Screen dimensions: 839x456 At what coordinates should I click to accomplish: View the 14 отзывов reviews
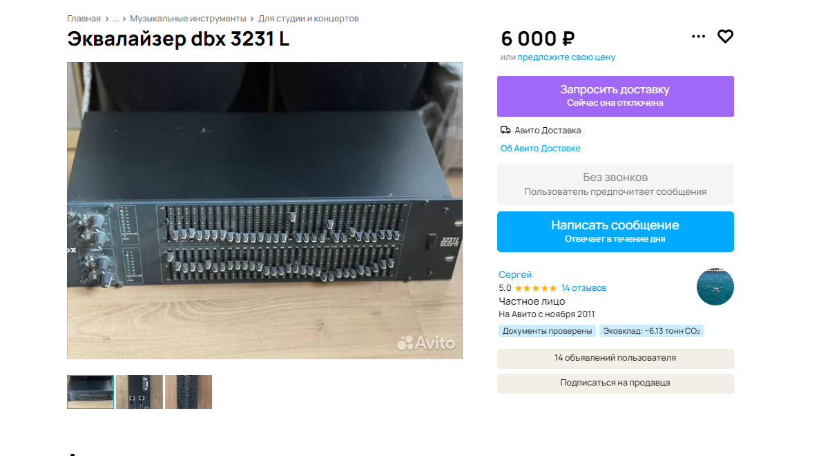pyautogui.click(x=584, y=288)
